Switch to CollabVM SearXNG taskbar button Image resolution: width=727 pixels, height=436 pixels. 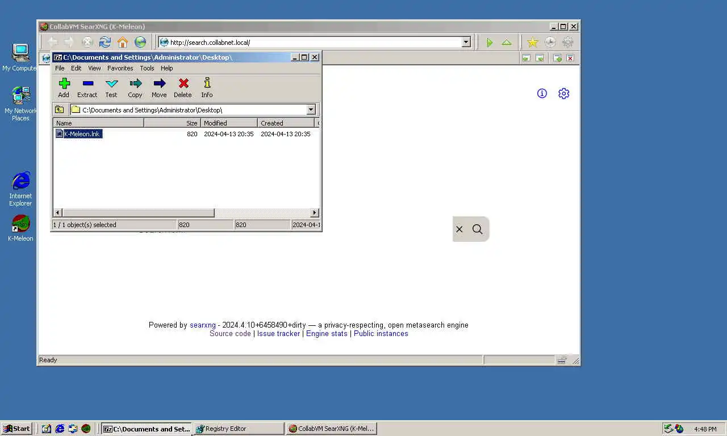pyautogui.click(x=331, y=429)
